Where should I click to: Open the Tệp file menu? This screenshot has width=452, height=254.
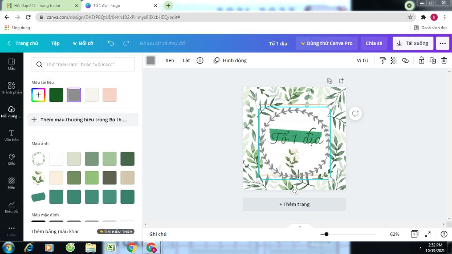click(55, 43)
